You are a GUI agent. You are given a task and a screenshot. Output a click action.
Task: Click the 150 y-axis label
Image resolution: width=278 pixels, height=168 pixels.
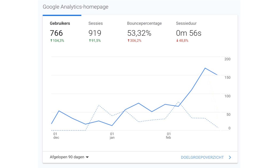point(227,77)
